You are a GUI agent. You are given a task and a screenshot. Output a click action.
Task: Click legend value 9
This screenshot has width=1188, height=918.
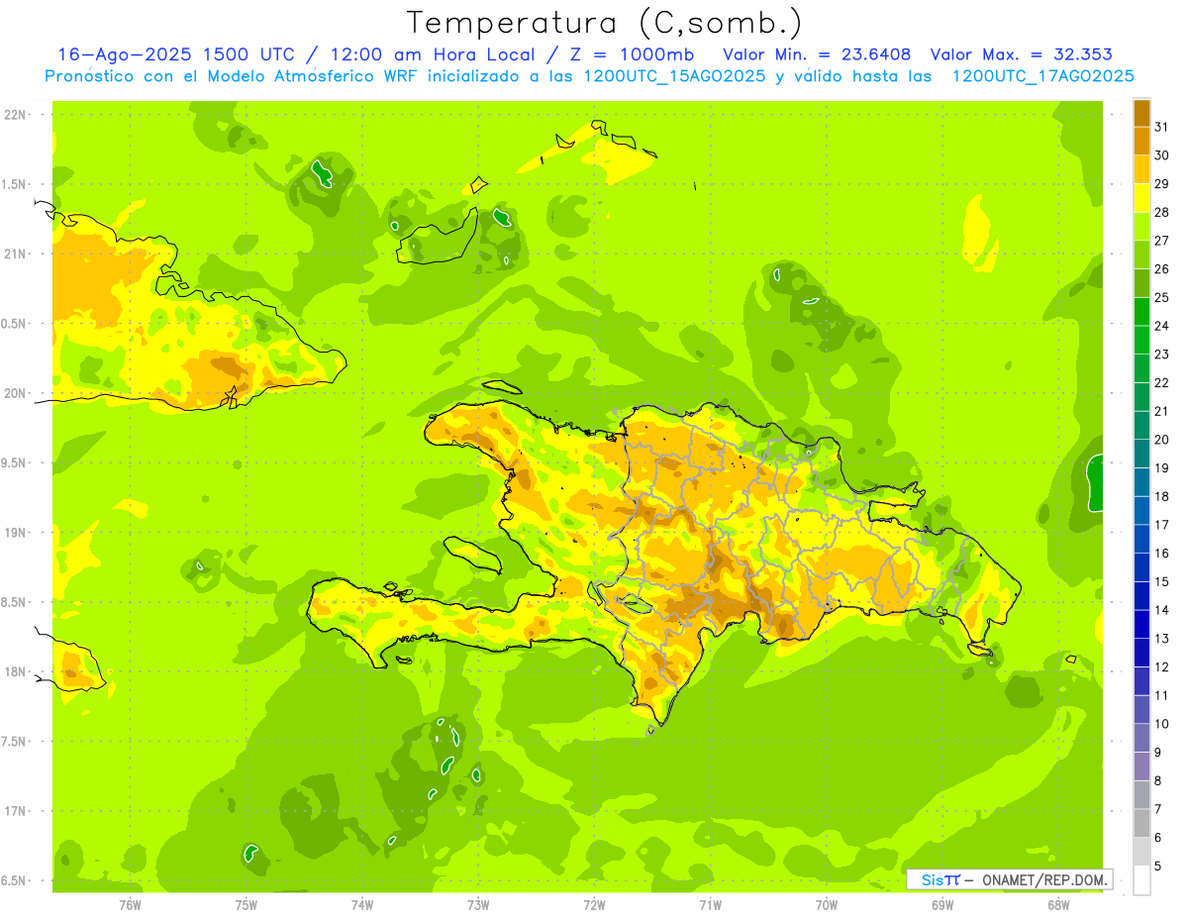point(1157,753)
